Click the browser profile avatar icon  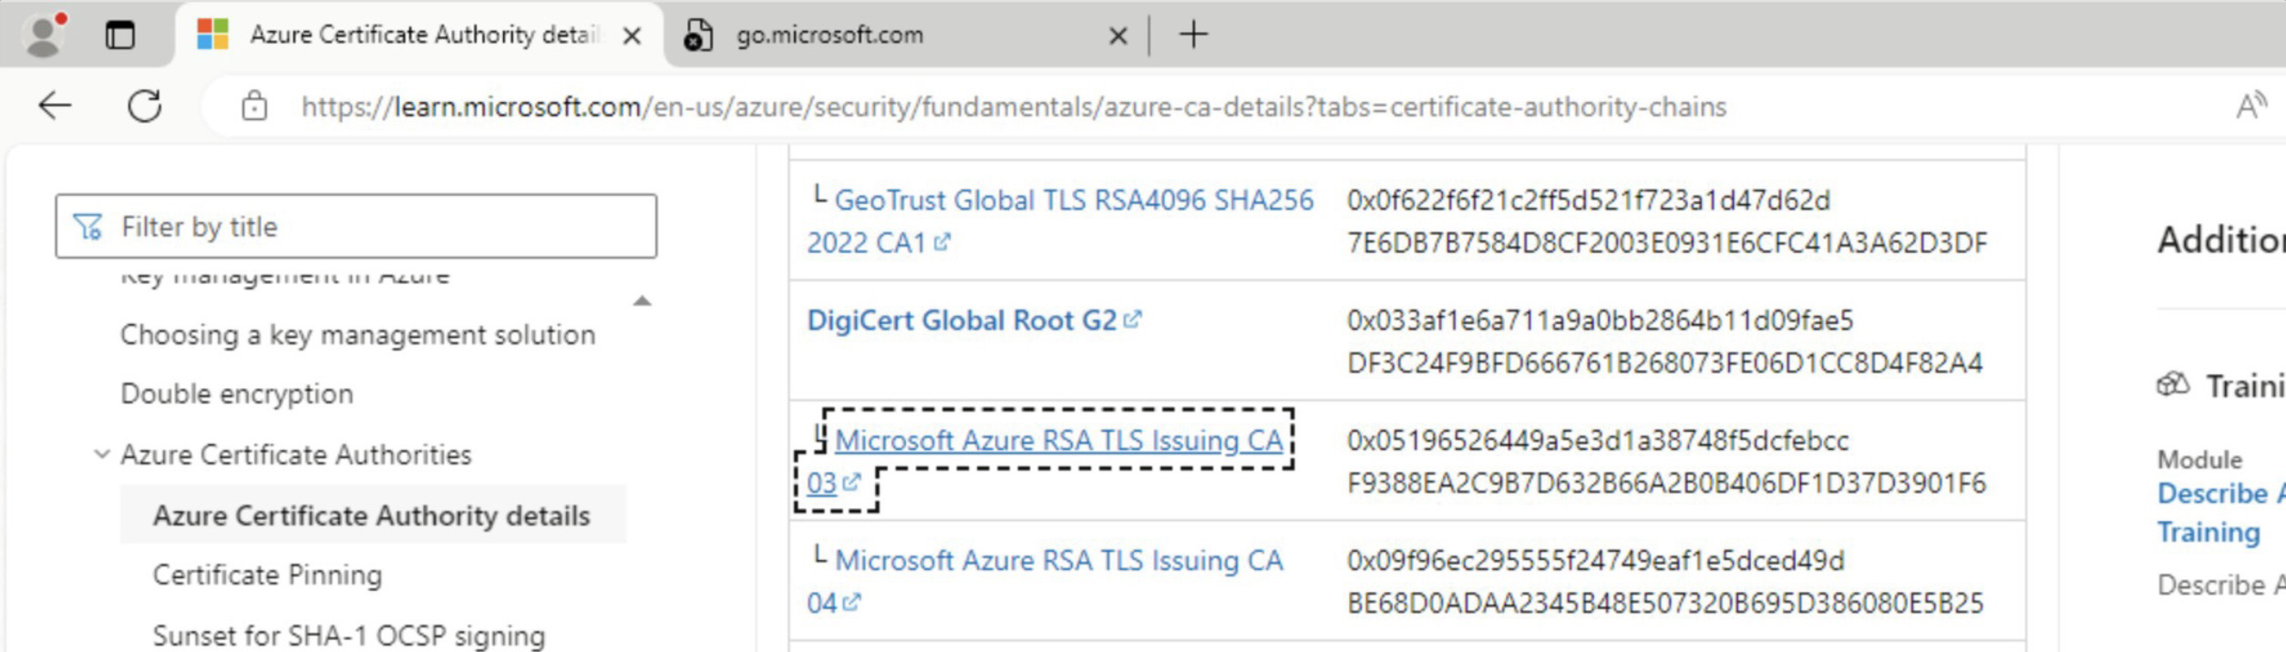coord(44,35)
